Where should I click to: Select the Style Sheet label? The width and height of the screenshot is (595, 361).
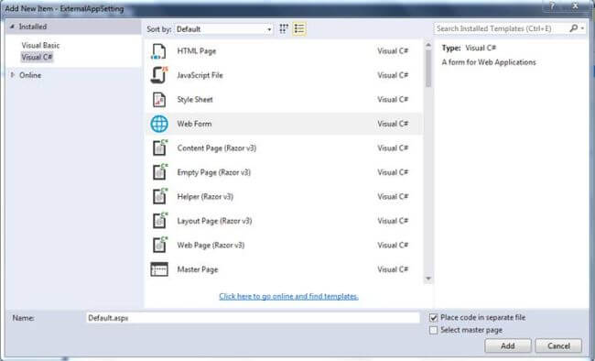[x=195, y=100]
